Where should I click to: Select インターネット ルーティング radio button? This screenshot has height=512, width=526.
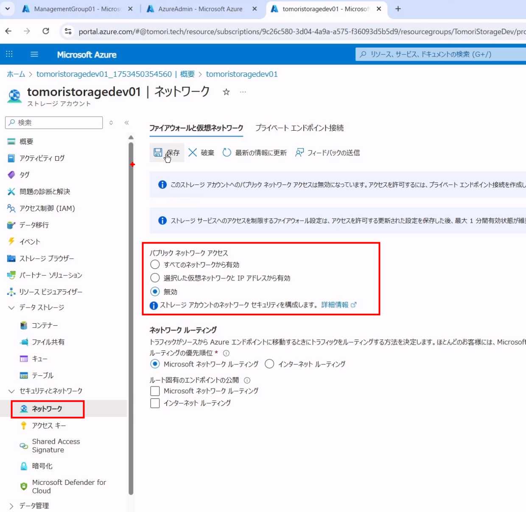coord(269,364)
